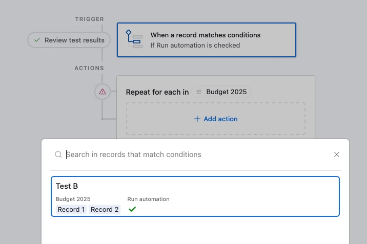Click the Review test results button
The height and width of the screenshot is (244, 367).
pos(69,40)
